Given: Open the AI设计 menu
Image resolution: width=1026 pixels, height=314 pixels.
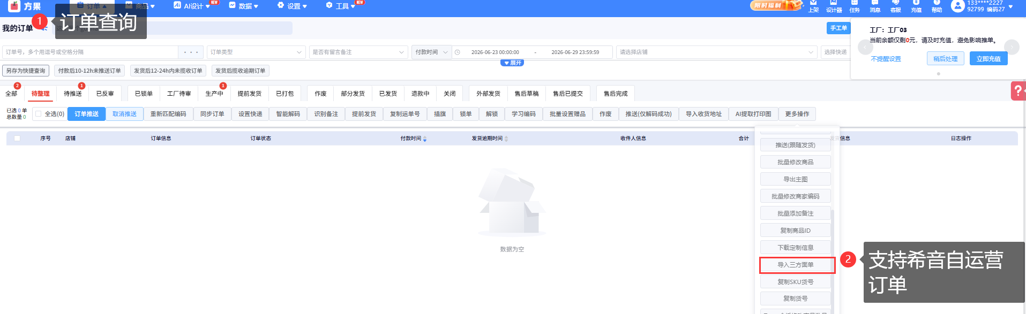Looking at the screenshot, I should (192, 6).
